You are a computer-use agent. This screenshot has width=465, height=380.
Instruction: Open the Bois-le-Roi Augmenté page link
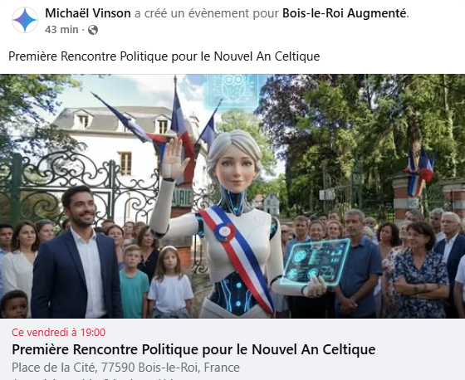[x=344, y=13]
